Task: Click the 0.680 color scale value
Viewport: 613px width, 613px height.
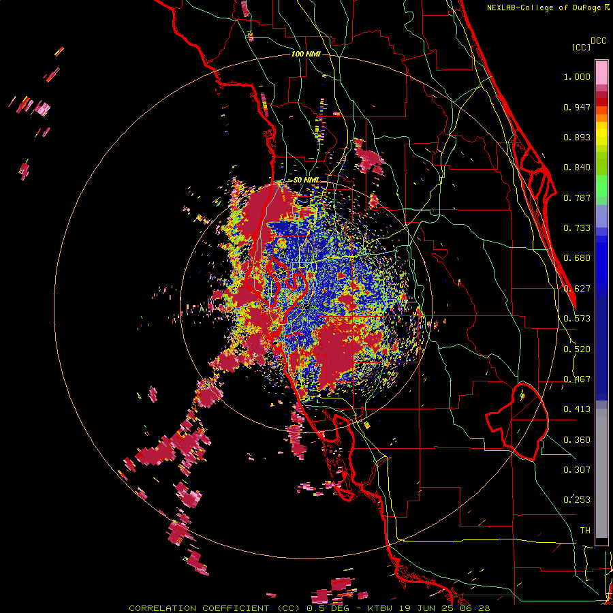Action: 577,258
